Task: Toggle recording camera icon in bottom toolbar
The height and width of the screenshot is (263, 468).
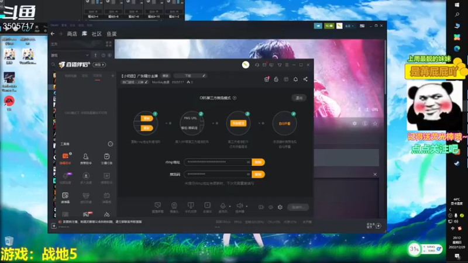Action: [x=261, y=207]
